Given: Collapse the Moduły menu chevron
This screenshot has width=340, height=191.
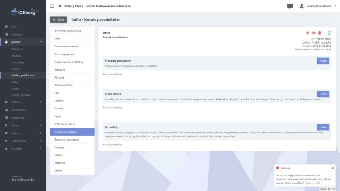Looking at the screenshot, I should [x=40, y=42].
